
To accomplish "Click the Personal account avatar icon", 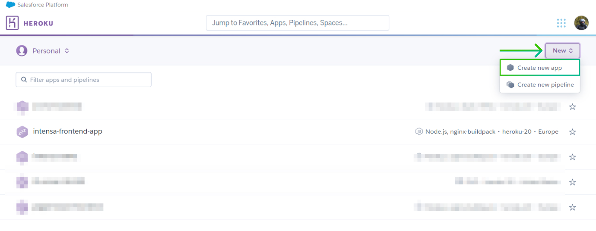I will pos(22,51).
